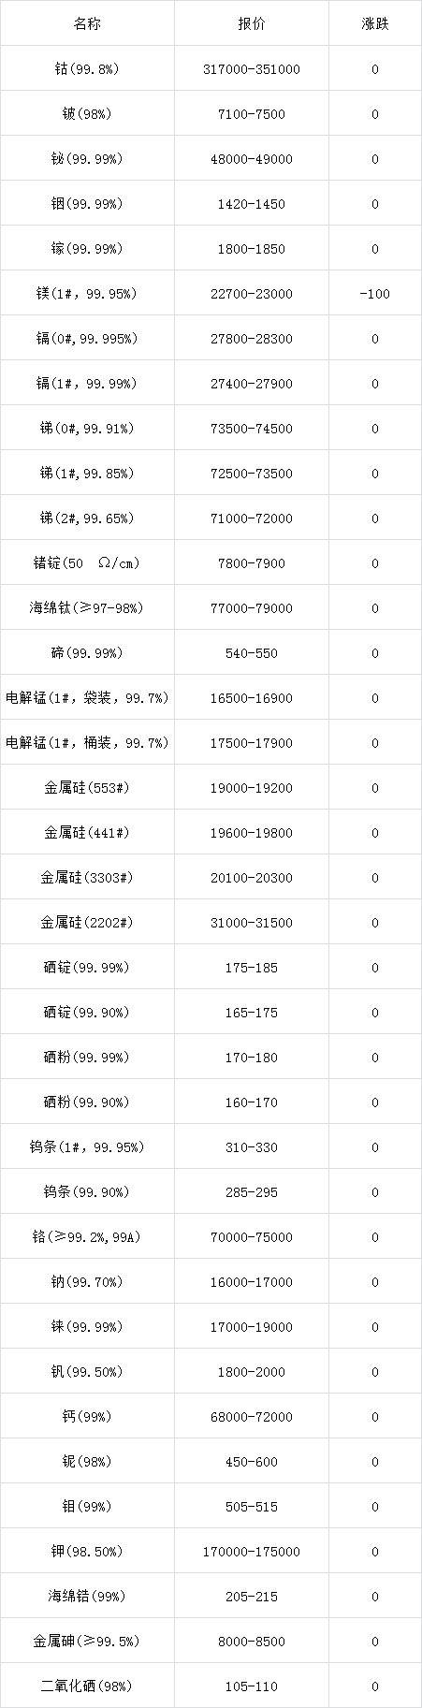Image resolution: width=422 pixels, height=1708 pixels.
Task: Select the 钴(99.8%) row name
Action: point(87,69)
